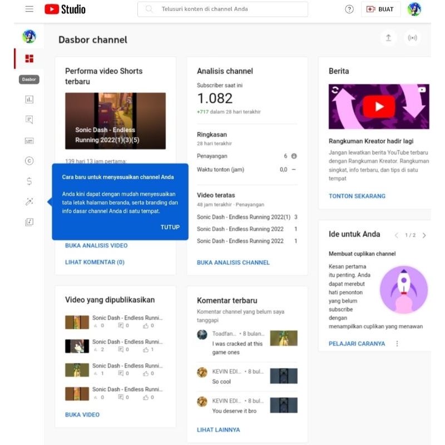The width and height of the screenshot is (445, 445).
Task: Click the channel search input field
Action: [x=222, y=9]
